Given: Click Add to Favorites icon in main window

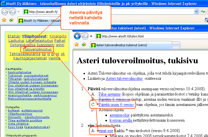Looking at the screenshot, I should tap(11, 20).
